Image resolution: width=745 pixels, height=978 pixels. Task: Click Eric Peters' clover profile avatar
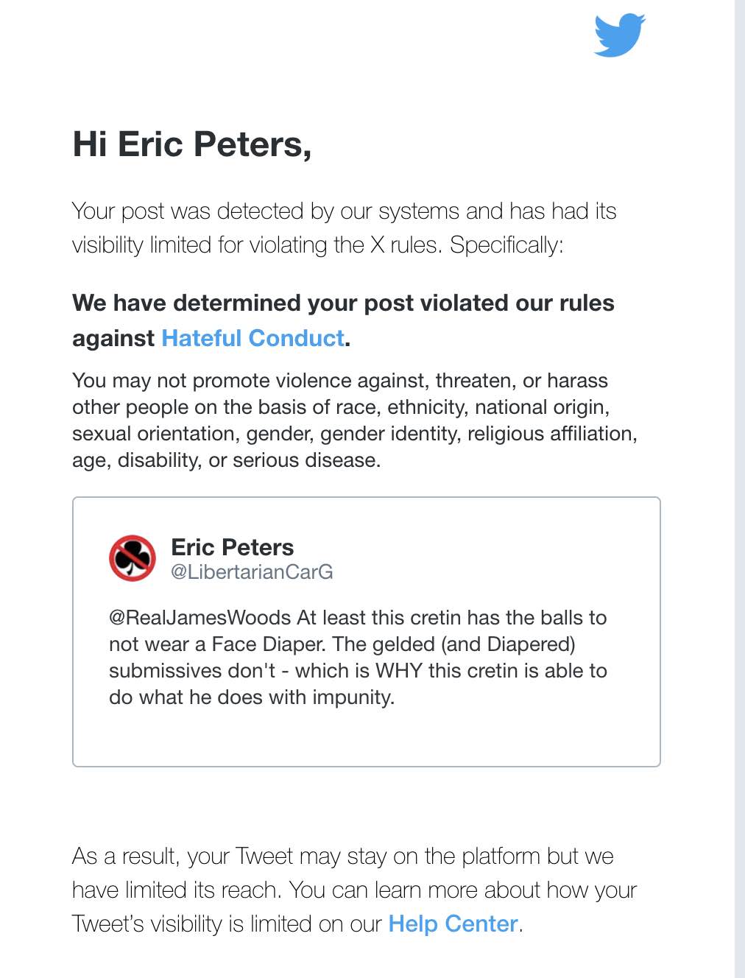(x=133, y=558)
